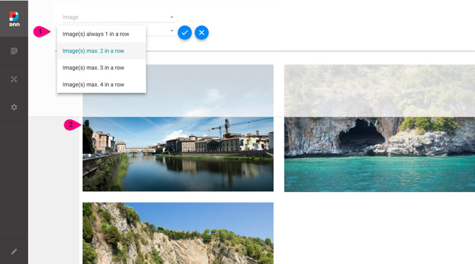Confirm with the blue checkmark button
The width and height of the screenshot is (475, 264).
(x=184, y=32)
